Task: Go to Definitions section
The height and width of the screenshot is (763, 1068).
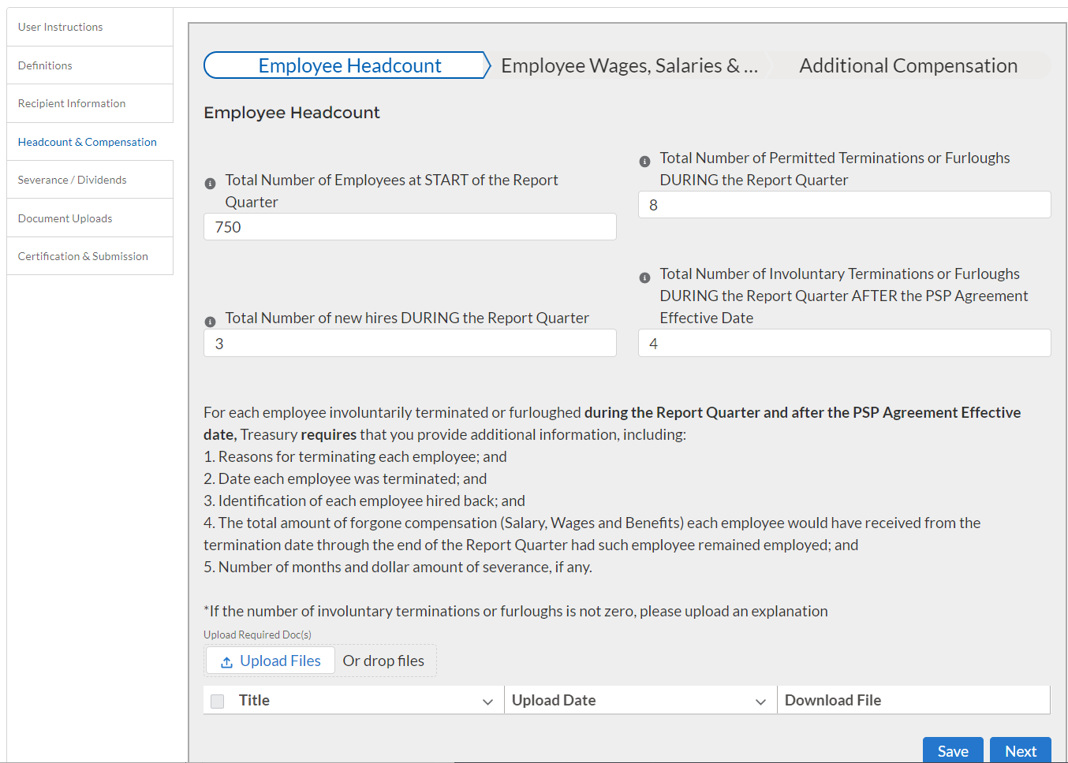Action: pyautogui.click(x=45, y=65)
